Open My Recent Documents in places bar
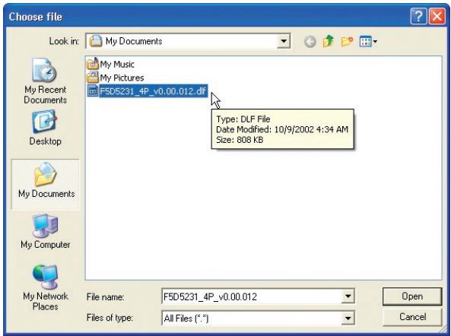The height and width of the screenshot is (336, 451). tap(45, 81)
